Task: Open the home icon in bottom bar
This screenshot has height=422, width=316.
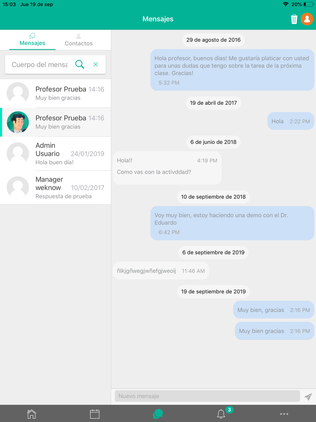Action: (x=32, y=414)
